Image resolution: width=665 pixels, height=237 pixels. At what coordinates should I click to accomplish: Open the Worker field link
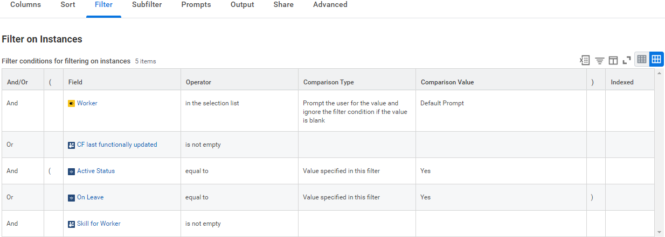pyautogui.click(x=87, y=103)
